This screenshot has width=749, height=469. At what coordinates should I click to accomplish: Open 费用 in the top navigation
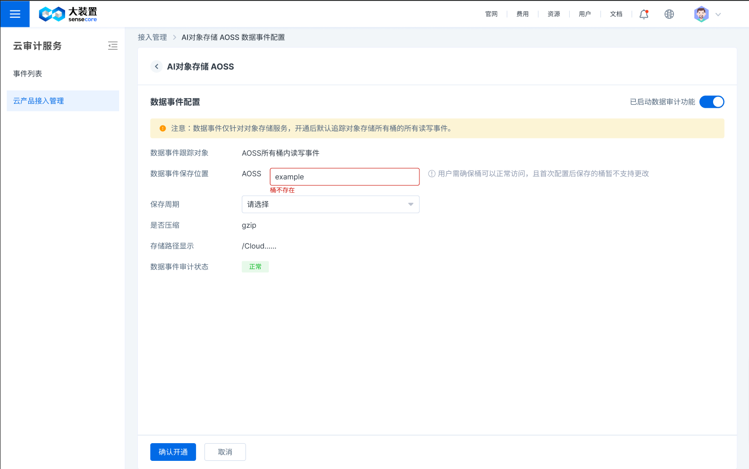click(522, 14)
